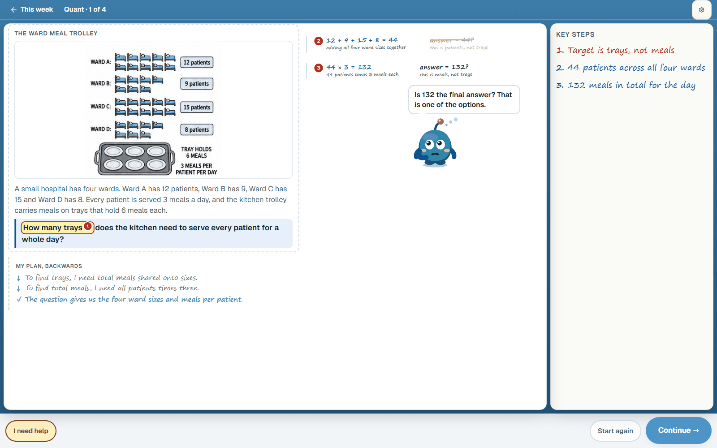
Task: Click the 'THE WARD MEAL TROLLEY' heading
Action: point(56,33)
